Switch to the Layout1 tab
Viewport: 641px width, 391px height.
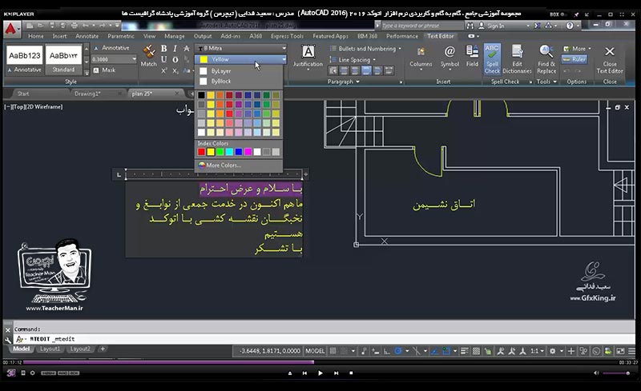tap(50, 349)
